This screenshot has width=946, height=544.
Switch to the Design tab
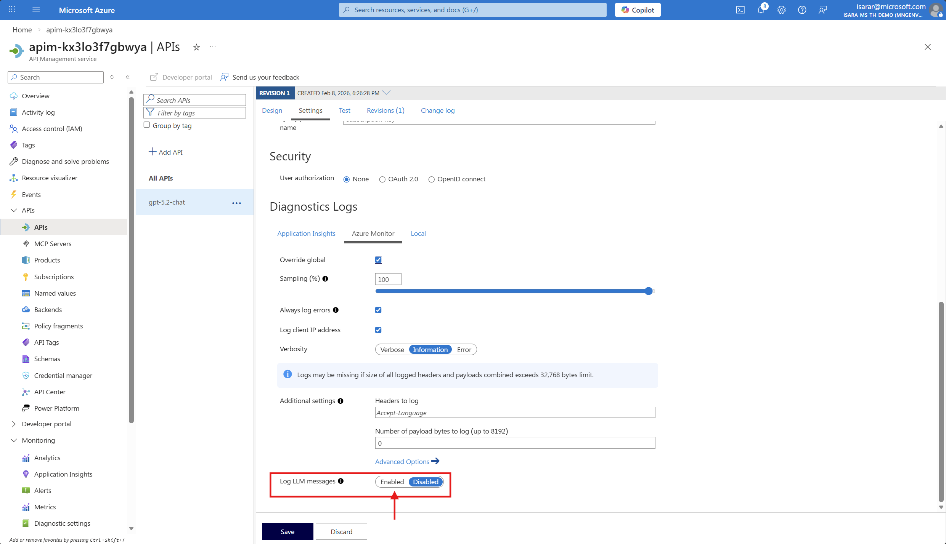pos(272,110)
